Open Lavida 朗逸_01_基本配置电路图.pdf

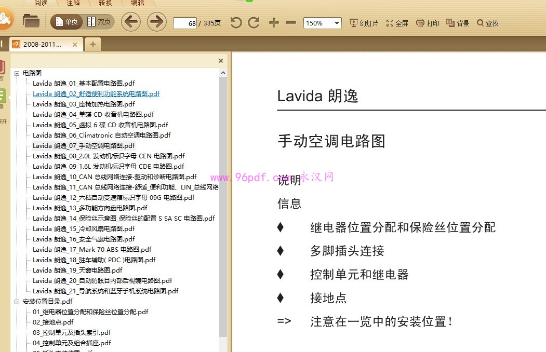pyautogui.click(x=84, y=84)
